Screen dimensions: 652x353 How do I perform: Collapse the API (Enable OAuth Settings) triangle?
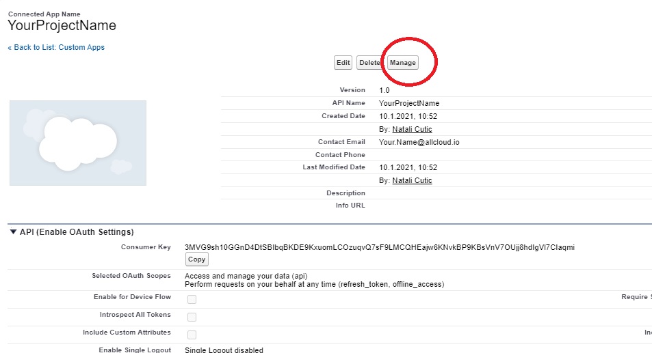pos(13,232)
